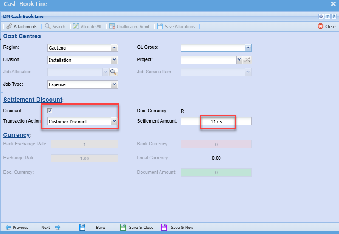Viewport: 339px width, 234px height.
Task: Click the Exchange Rate field showing 1.00
Action: tap(85, 158)
